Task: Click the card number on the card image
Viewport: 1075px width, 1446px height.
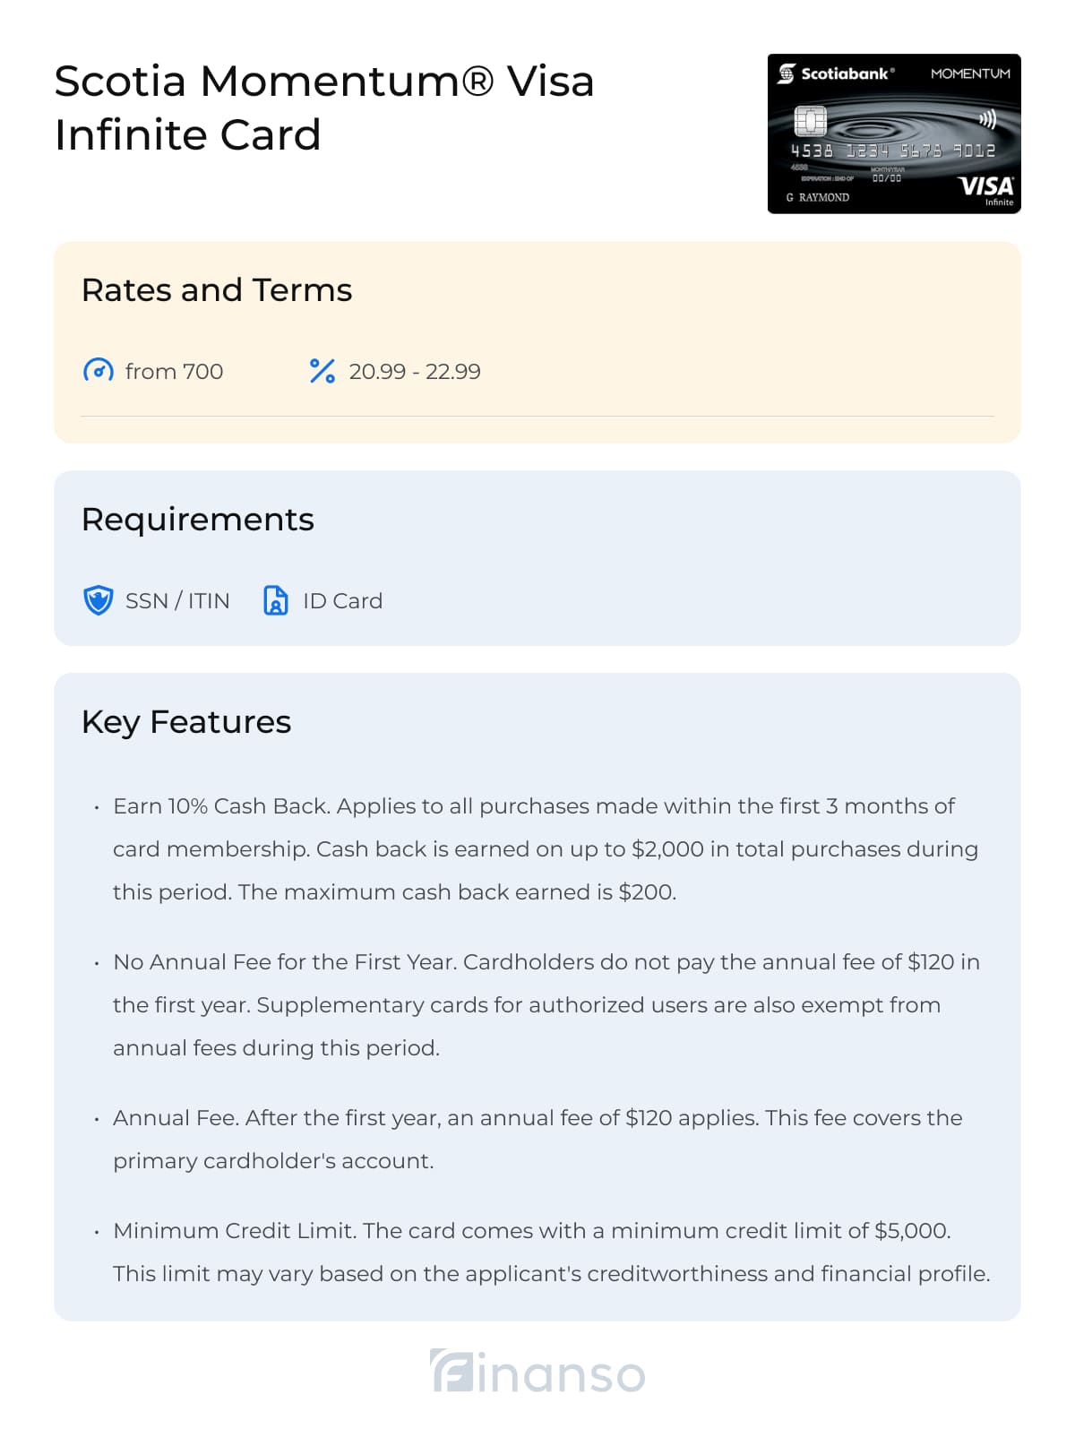Action: (x=892, y=151)
